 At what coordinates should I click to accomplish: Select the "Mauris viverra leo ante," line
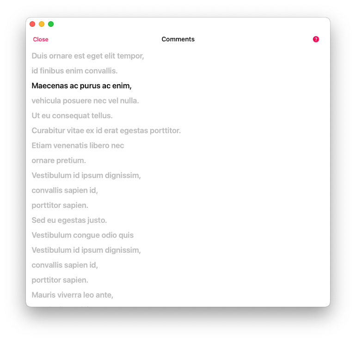click(x=72, y=295)
